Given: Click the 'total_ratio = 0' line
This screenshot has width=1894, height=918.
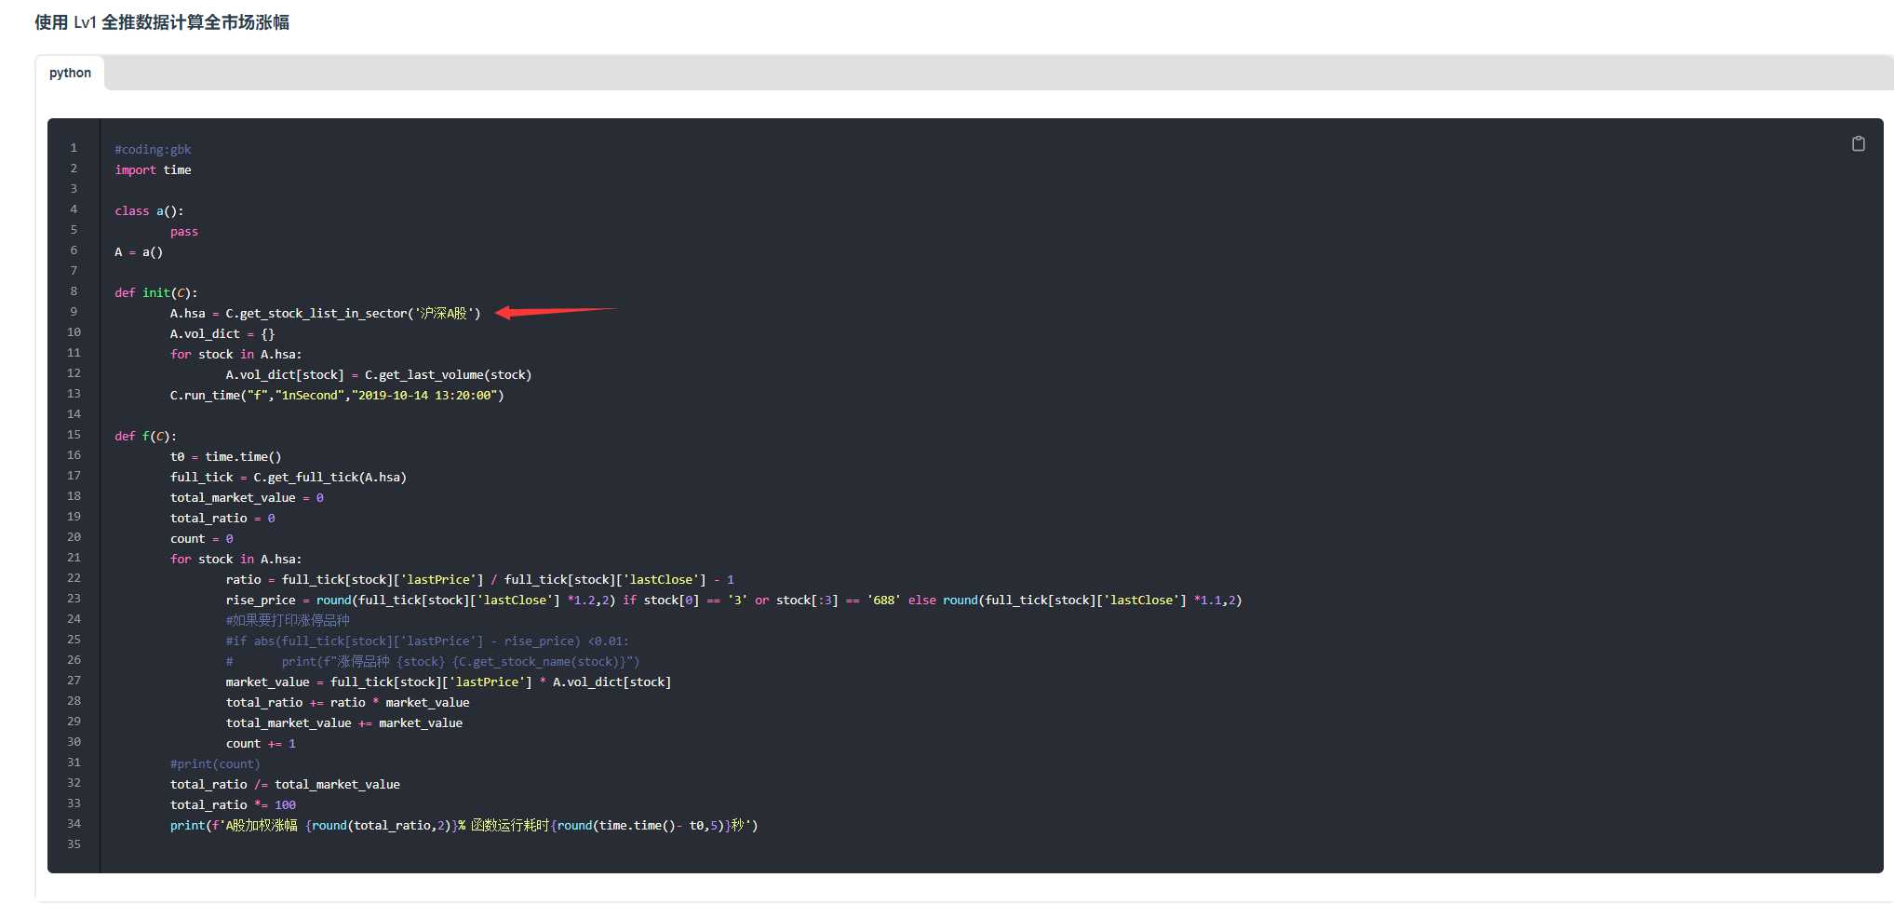Looking at the screenshot, I should pyautogui.click(x=222, y=518).
